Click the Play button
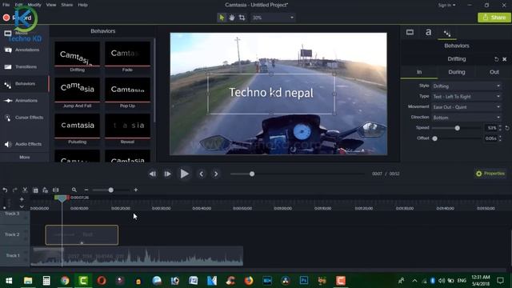The height and width of the screenshot is (288, 512). 184,174
